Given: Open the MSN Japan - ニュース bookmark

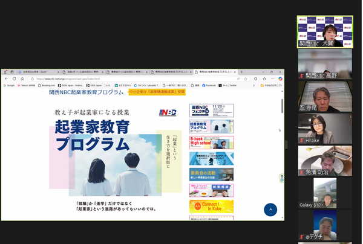Looking at the screenshot, I should point(99,86).
